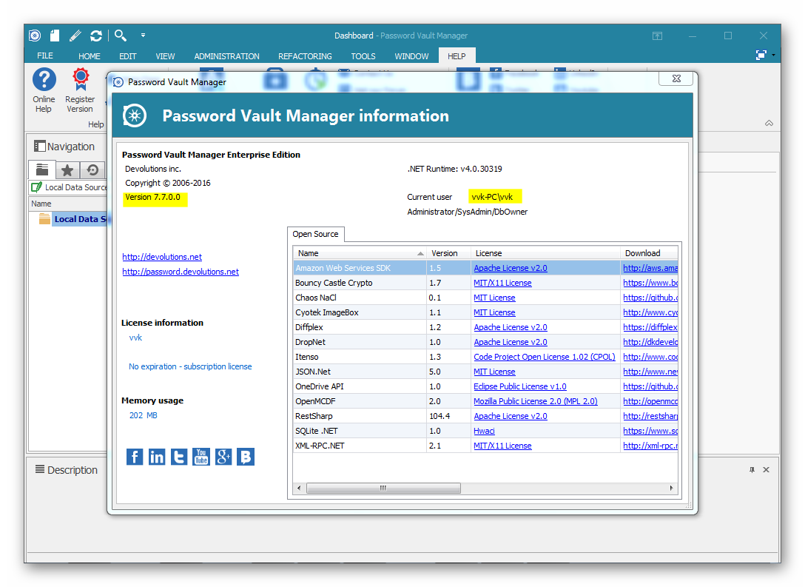Click the ribbon display options icon in title bar
This screenshot has height=587, width=805.
point(657,36)
